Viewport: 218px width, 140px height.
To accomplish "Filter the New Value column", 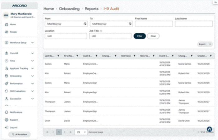I will point(154,56).
